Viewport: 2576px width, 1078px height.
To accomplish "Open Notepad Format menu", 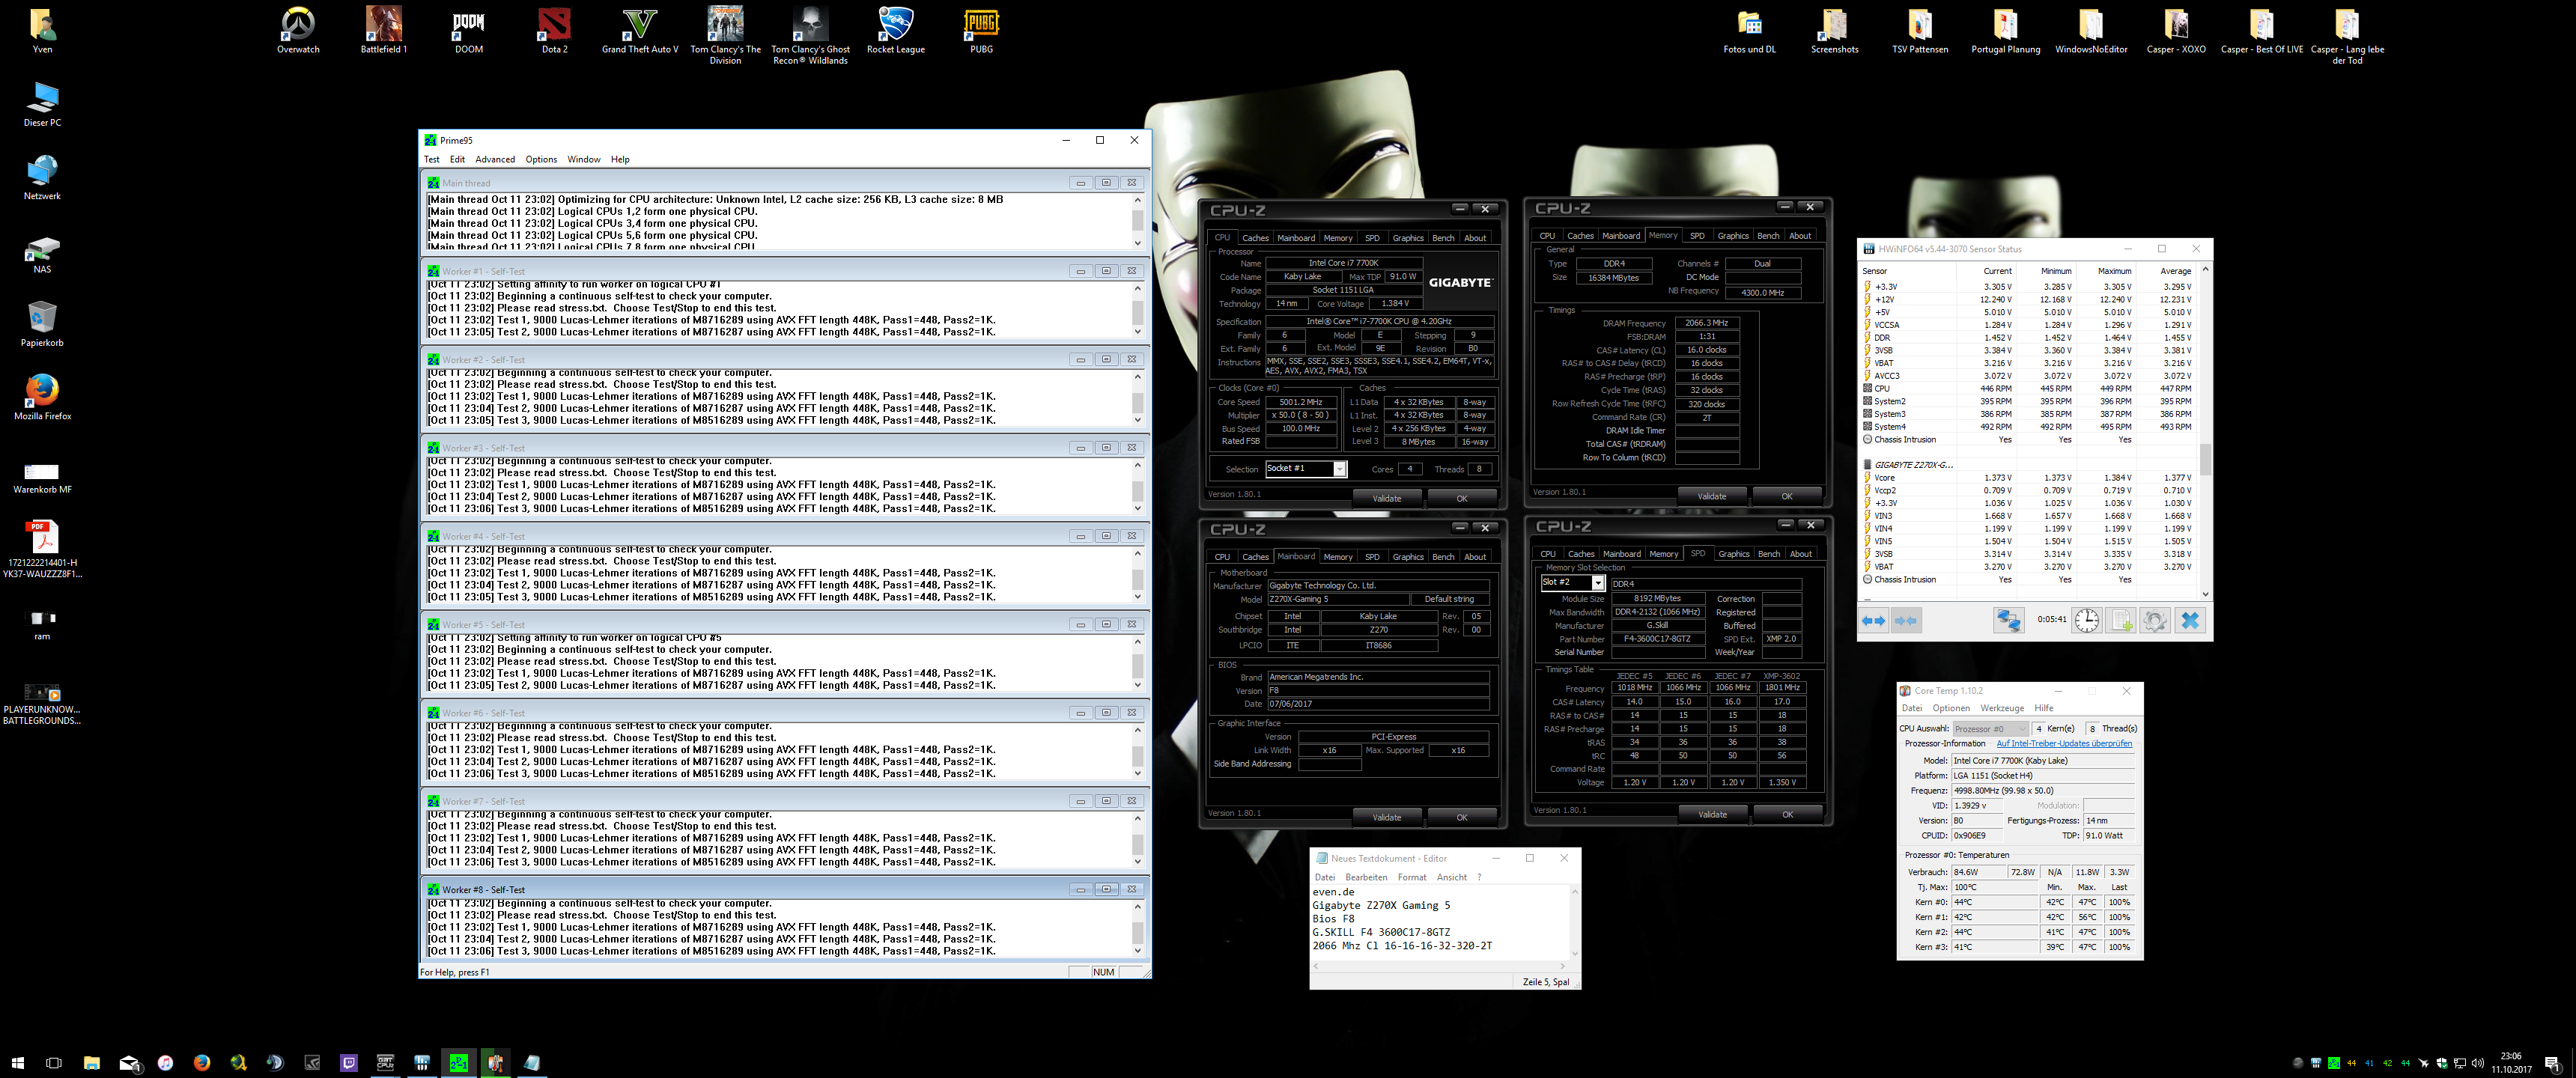I will point(1412,878).
